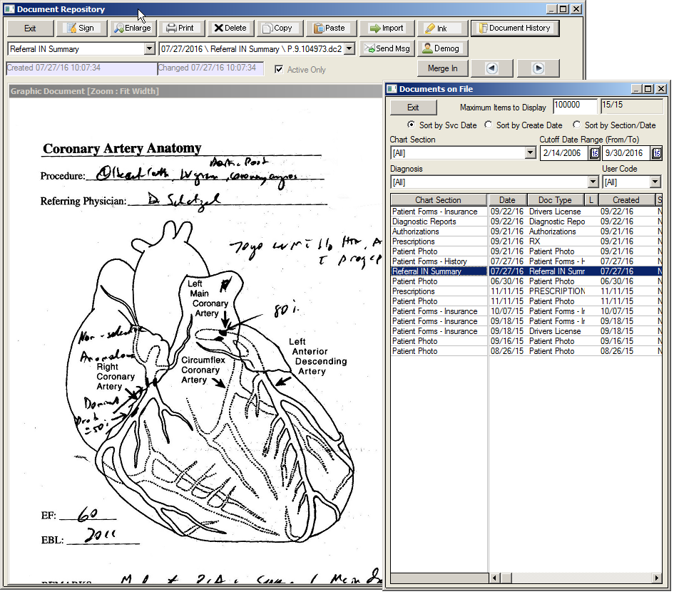Select Sort by Section/Date option
This screenshot has height=594, width=674.
tap(577, 125)
